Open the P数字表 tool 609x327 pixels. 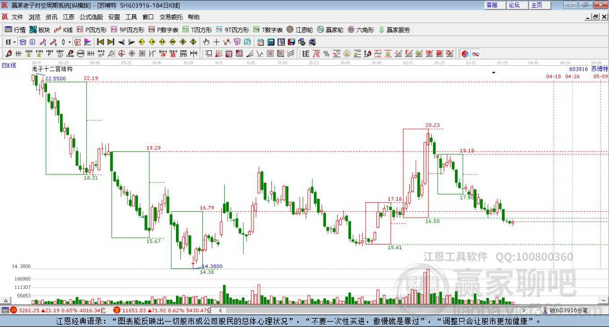coord(164,30)
